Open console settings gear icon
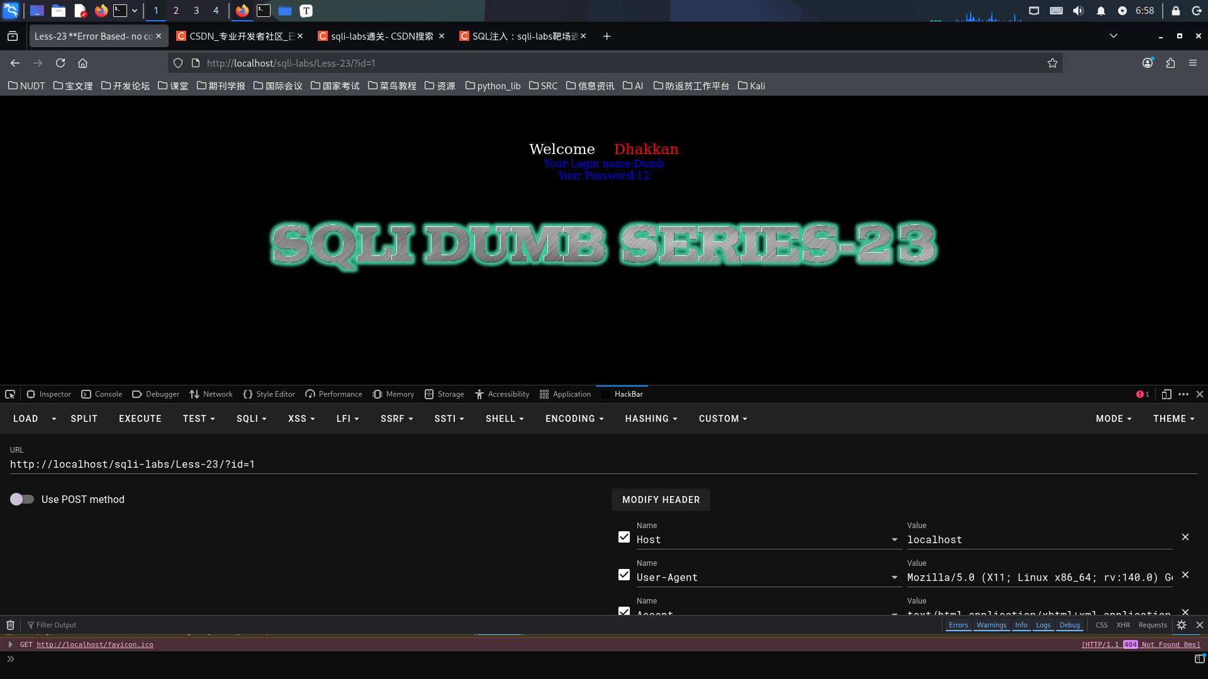 1182,625
